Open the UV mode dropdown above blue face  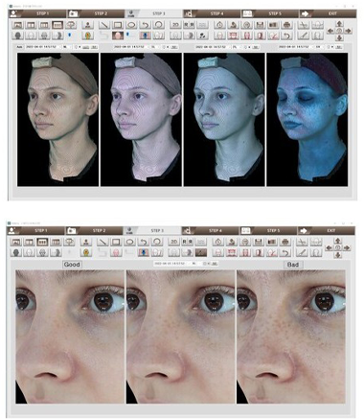(319, 47)
